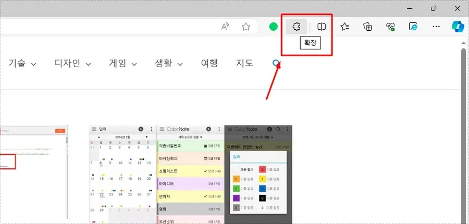469x224 pixels.
Task: Pick the black color swatch
Action: 262,198
